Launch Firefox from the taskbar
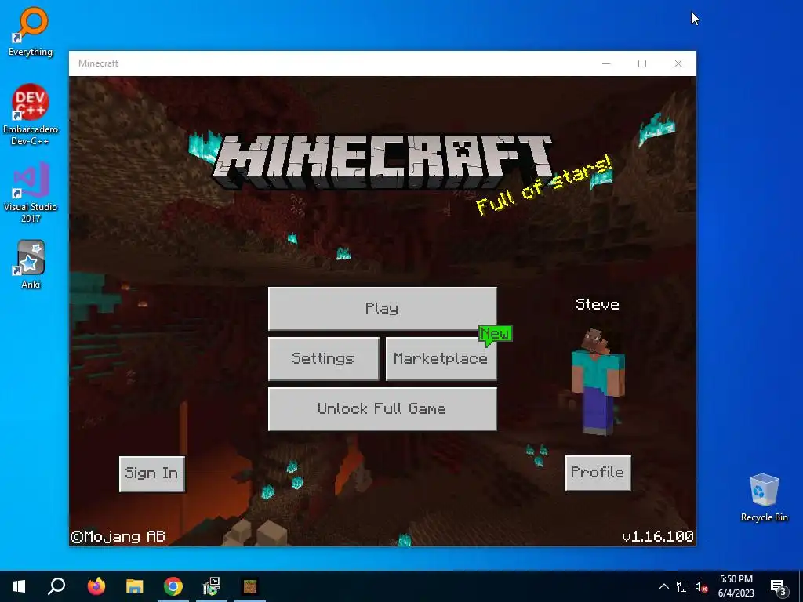Image resolution: width=803 pixels, height=602 pixels. pyautogui.click(x=96, y=586)
